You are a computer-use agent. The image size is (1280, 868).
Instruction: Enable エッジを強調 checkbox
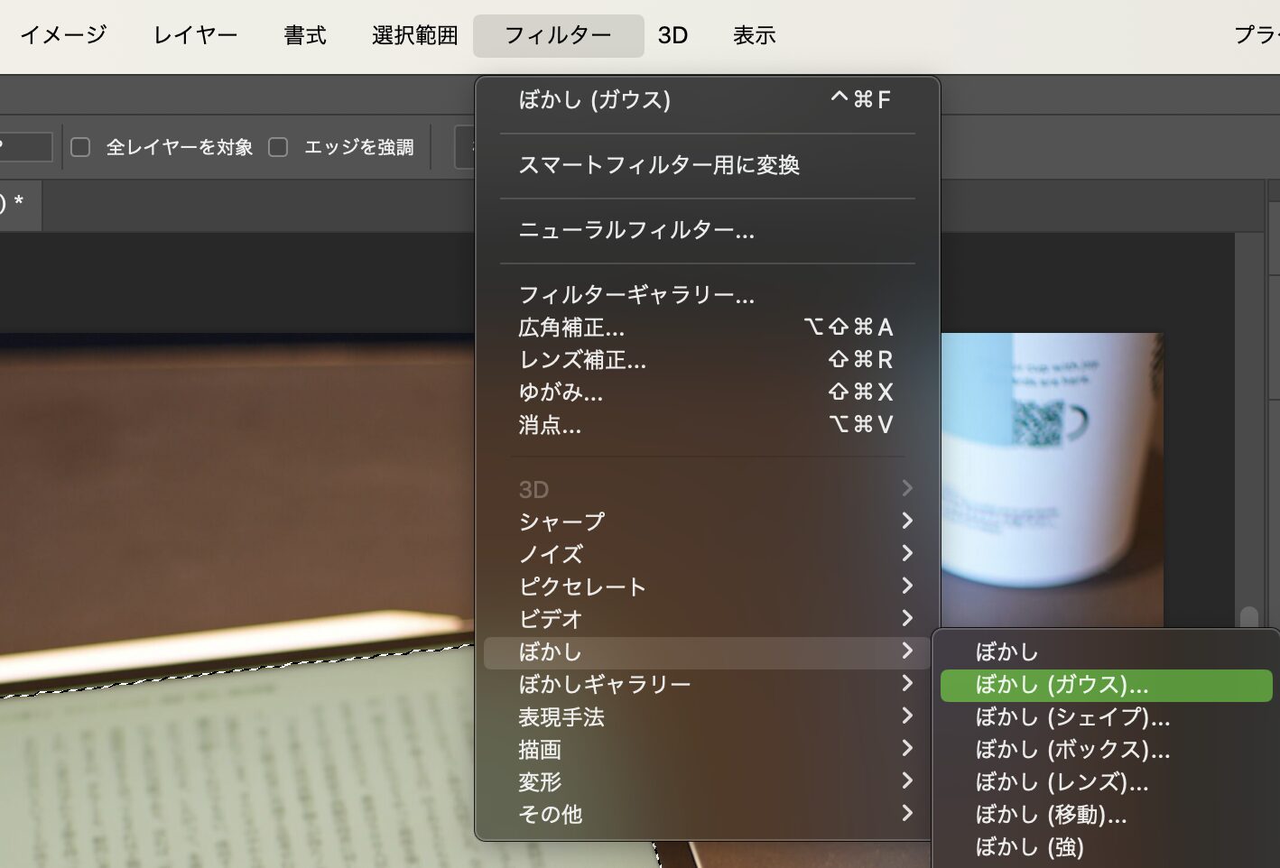click(278, 147)
